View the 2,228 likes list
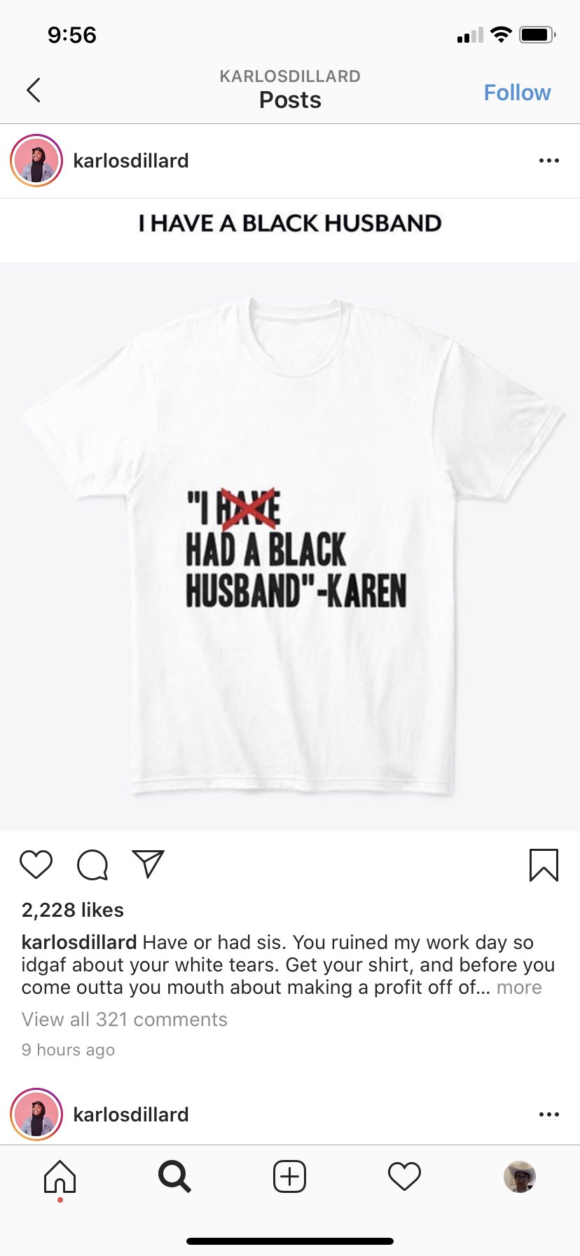 [x=73, y=910]
